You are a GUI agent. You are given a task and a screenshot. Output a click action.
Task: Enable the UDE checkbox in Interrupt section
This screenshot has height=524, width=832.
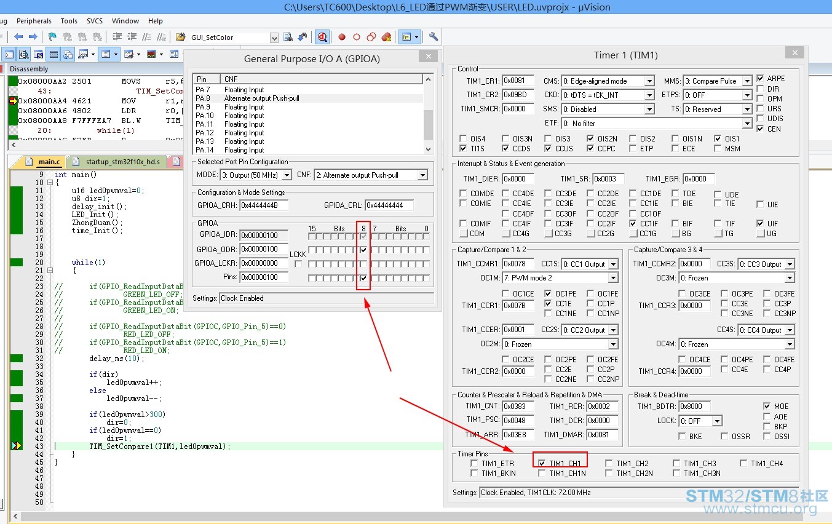coord(718,194)
